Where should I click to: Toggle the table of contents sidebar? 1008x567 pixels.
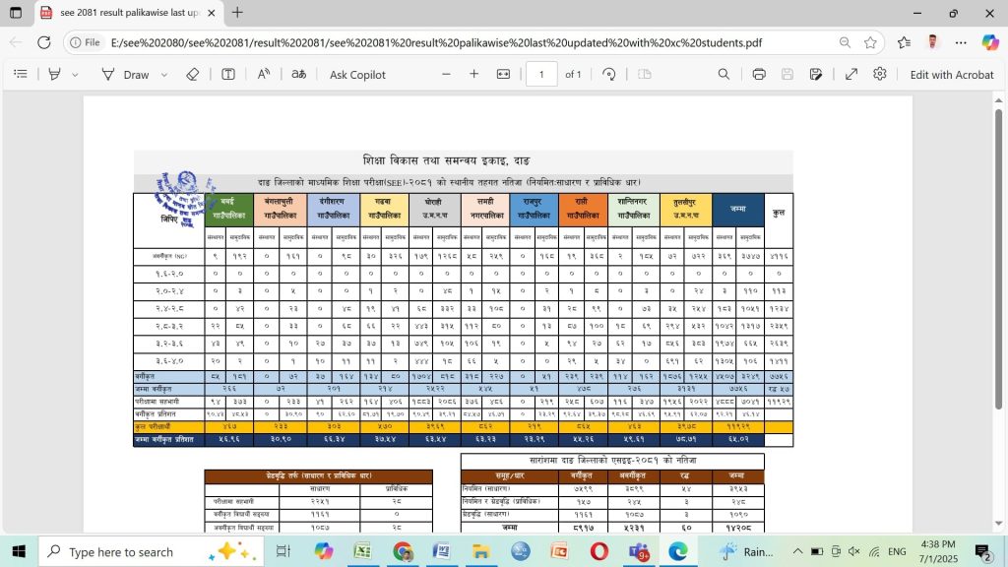21,75
